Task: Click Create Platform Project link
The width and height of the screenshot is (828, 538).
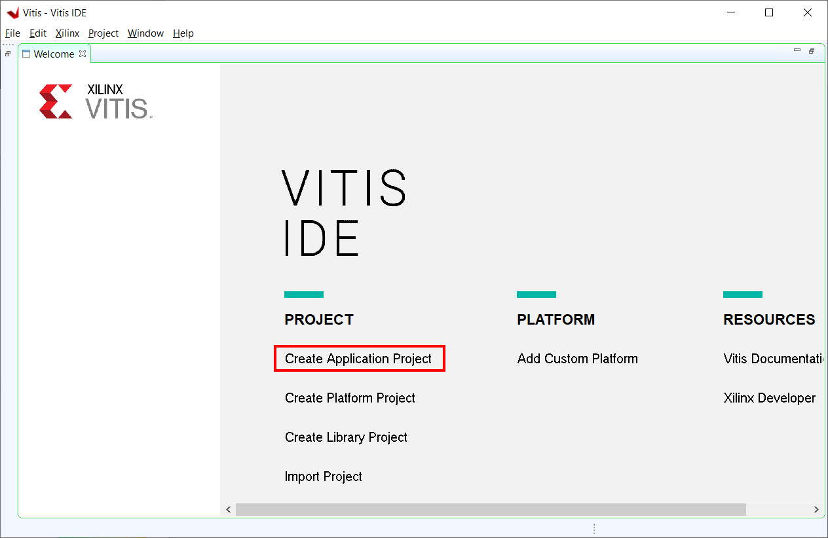Action: (x=350, y=398)
